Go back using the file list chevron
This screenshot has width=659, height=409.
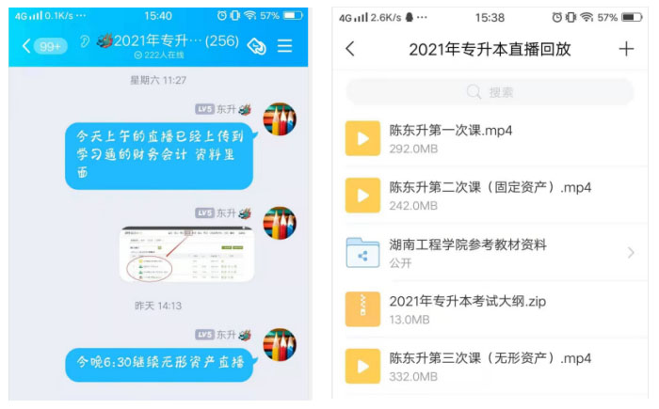(350, 49)
